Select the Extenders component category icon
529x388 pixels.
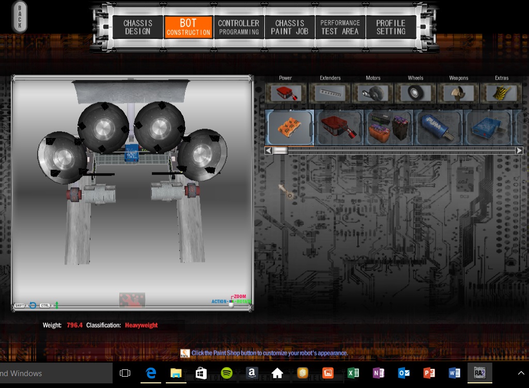[330, 93]
